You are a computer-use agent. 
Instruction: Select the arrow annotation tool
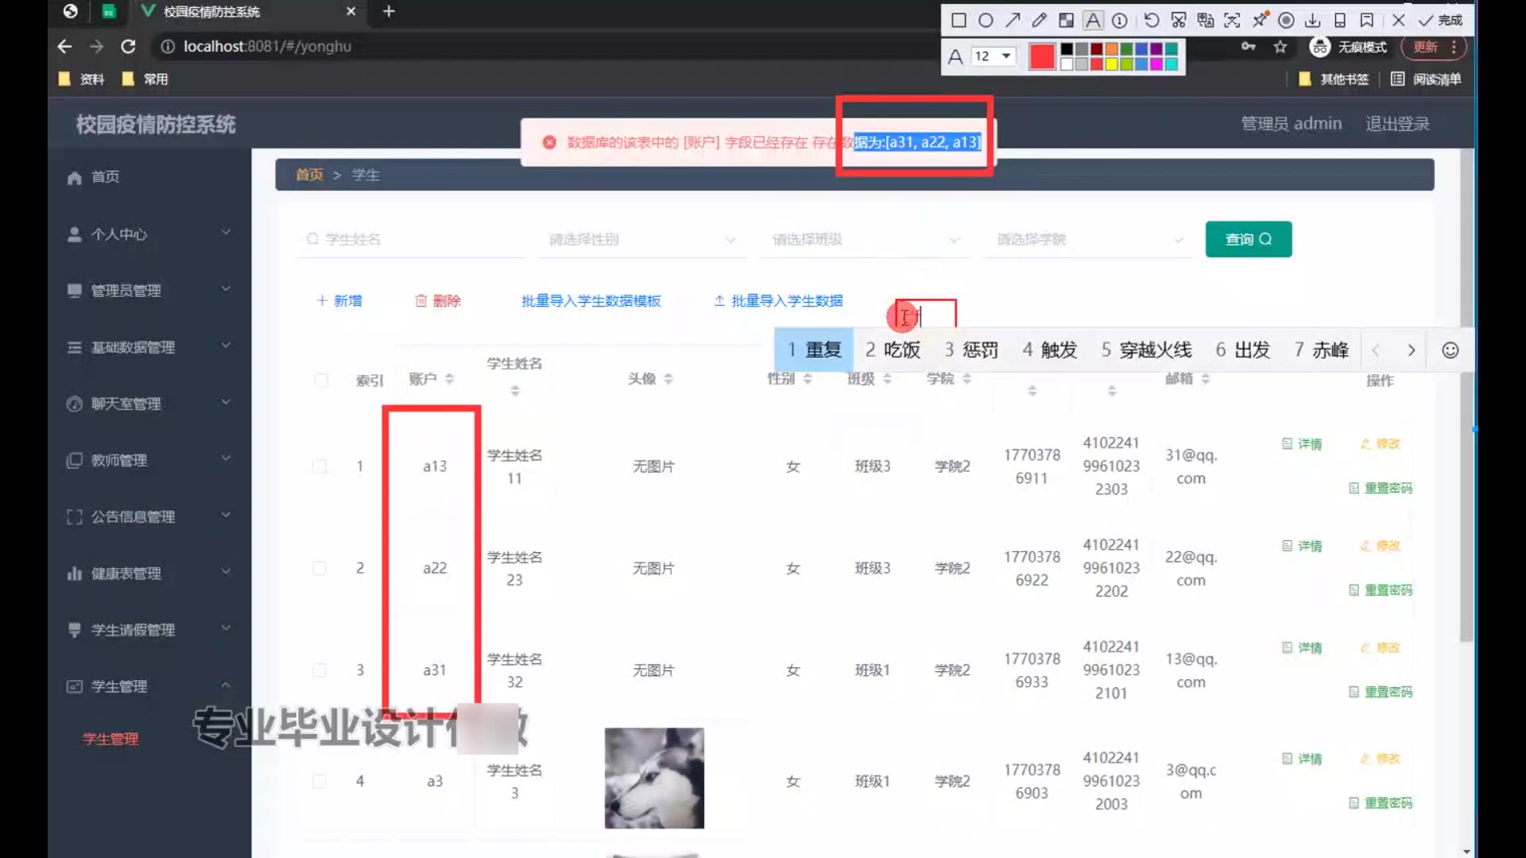tap(1013, 21)
